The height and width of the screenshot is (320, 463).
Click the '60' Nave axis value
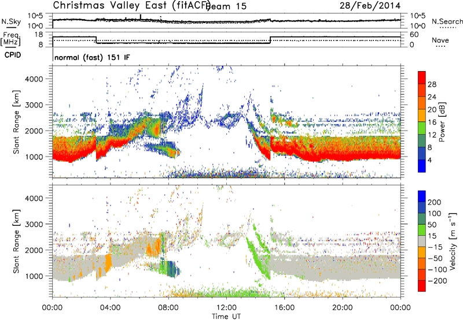coord(414,35)
